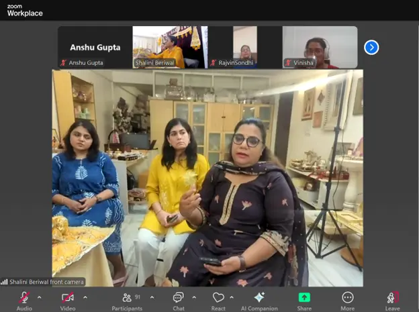Open the Participants panel

(126, 297)
